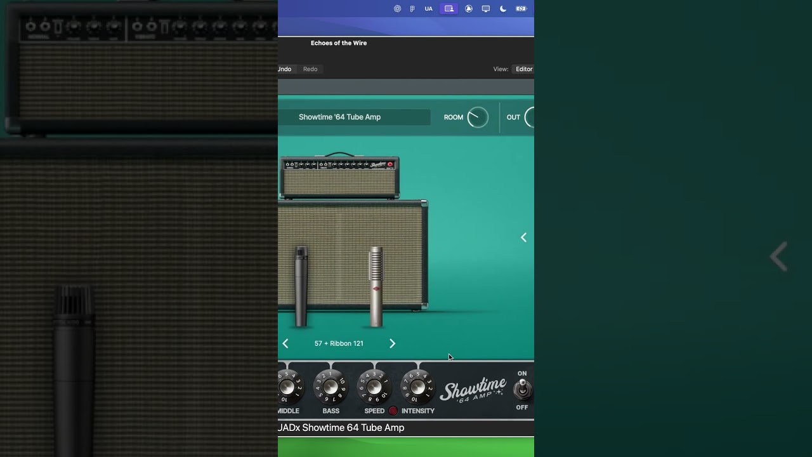Image resolution: width=812 pixels, height=457 pixels.
Task: Click the 57 + Ribbon 121 label
Action: click(339, 343)
